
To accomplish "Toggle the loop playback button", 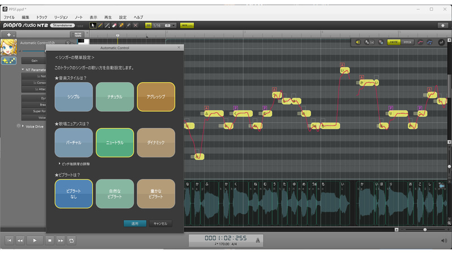I will coord(72,240).
